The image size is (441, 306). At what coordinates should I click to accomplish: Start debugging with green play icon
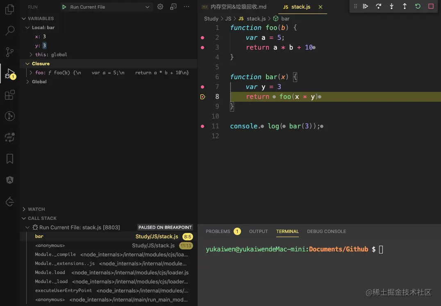tap(64, 7)
